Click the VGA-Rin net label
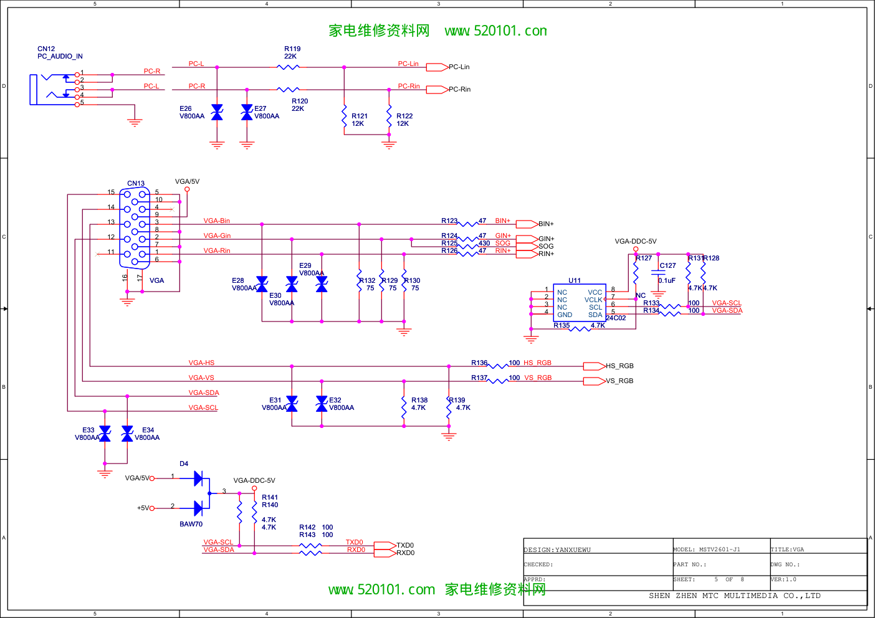 (217, 250)
